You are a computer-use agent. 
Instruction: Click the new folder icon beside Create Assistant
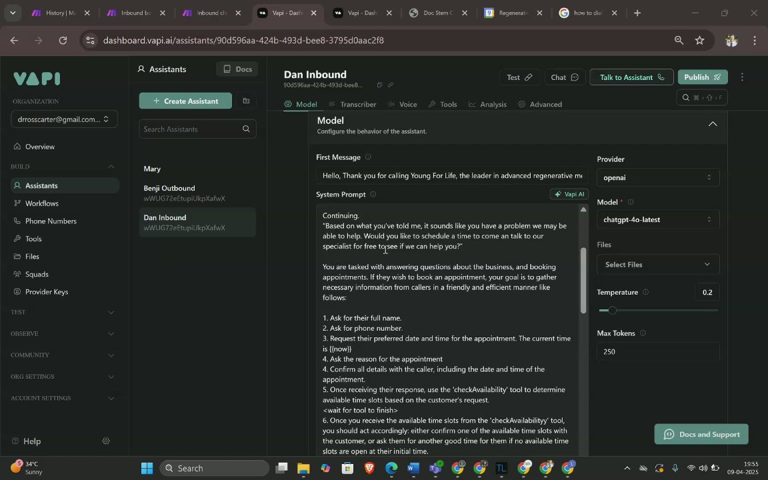[x=247, y=101]
